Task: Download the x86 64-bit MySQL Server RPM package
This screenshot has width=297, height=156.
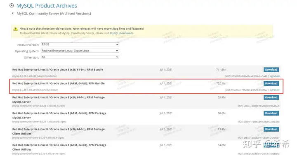Action: coord(271,97)
